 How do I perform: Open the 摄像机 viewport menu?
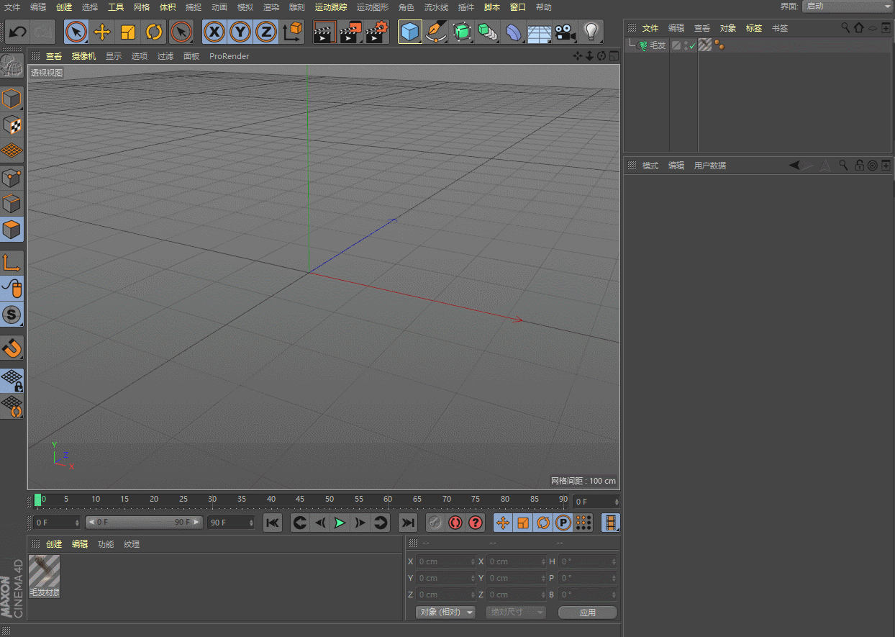coord(83,56)
